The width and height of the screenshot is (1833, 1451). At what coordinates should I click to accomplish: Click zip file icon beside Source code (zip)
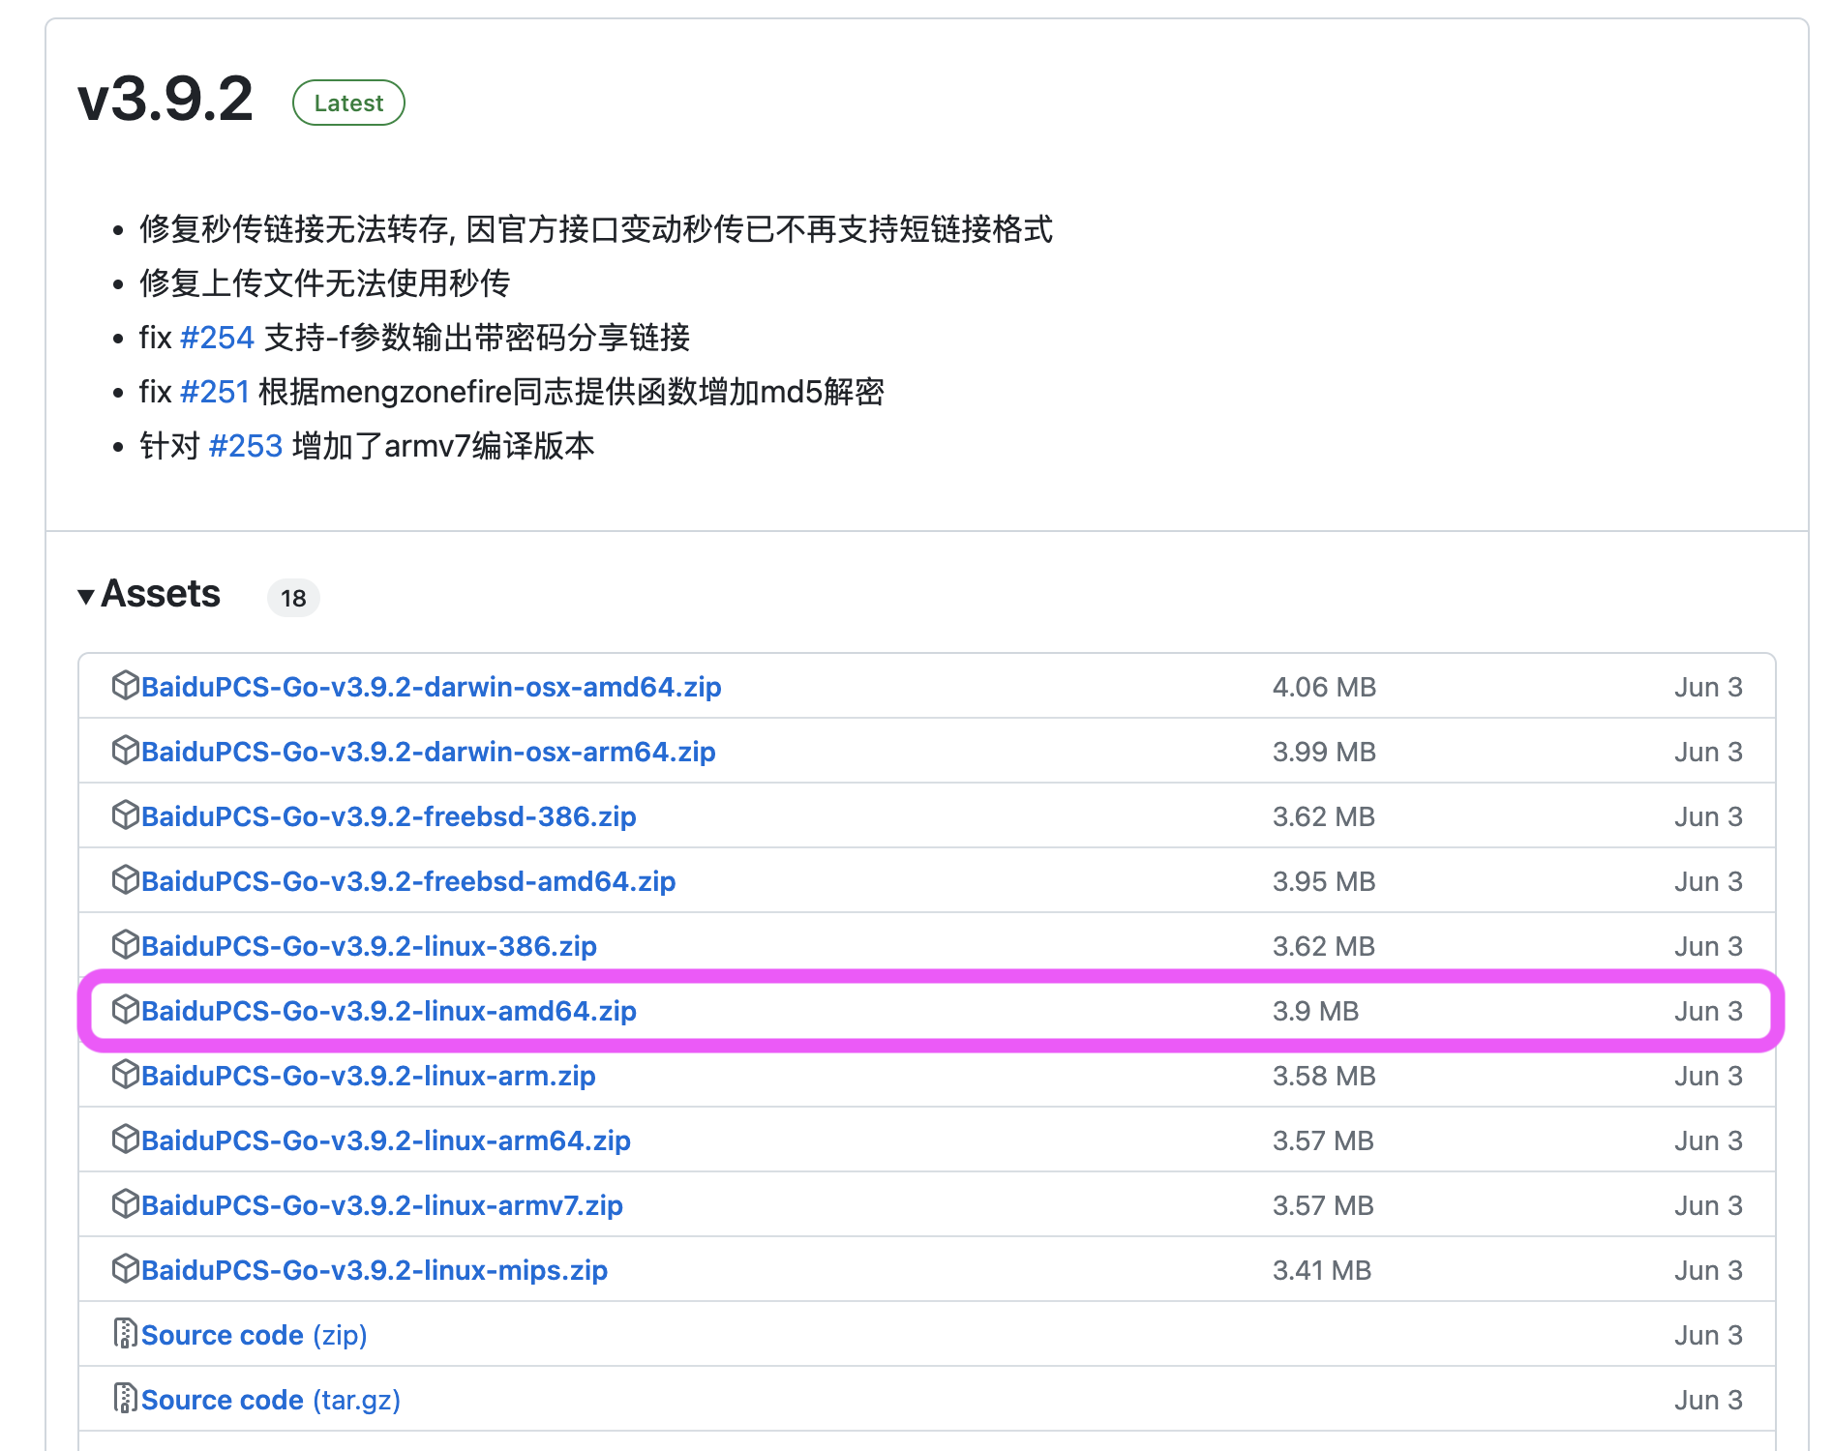[126, 1333]
